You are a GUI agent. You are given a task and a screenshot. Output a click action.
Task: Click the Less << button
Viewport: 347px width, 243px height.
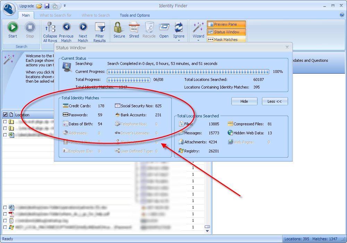coord(274,101)
